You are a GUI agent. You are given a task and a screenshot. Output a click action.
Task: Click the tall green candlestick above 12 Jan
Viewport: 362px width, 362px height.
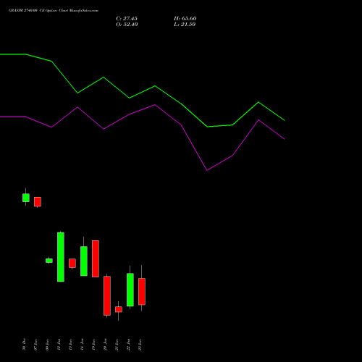pyautogui.click(x=61, y=257)
